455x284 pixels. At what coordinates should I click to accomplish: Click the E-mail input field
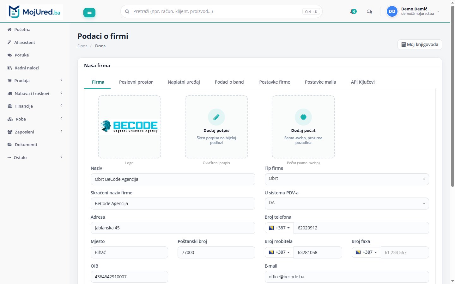[347, 277]
